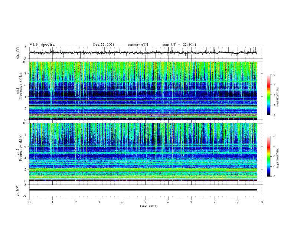Image resolution: width=294 pixels, height=227 pixels.
Task: Select the lower color bar's log(PSD) label
Action: [x=278, y=158]
